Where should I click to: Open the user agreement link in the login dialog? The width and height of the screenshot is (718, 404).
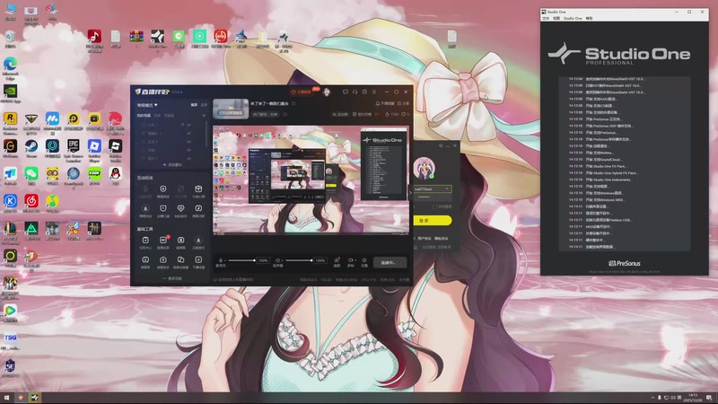(x=424, y=239)
